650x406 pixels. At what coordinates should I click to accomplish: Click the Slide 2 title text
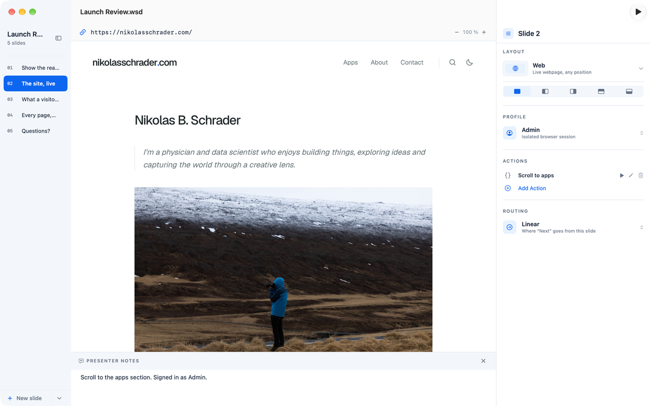[x=529, y=34]
